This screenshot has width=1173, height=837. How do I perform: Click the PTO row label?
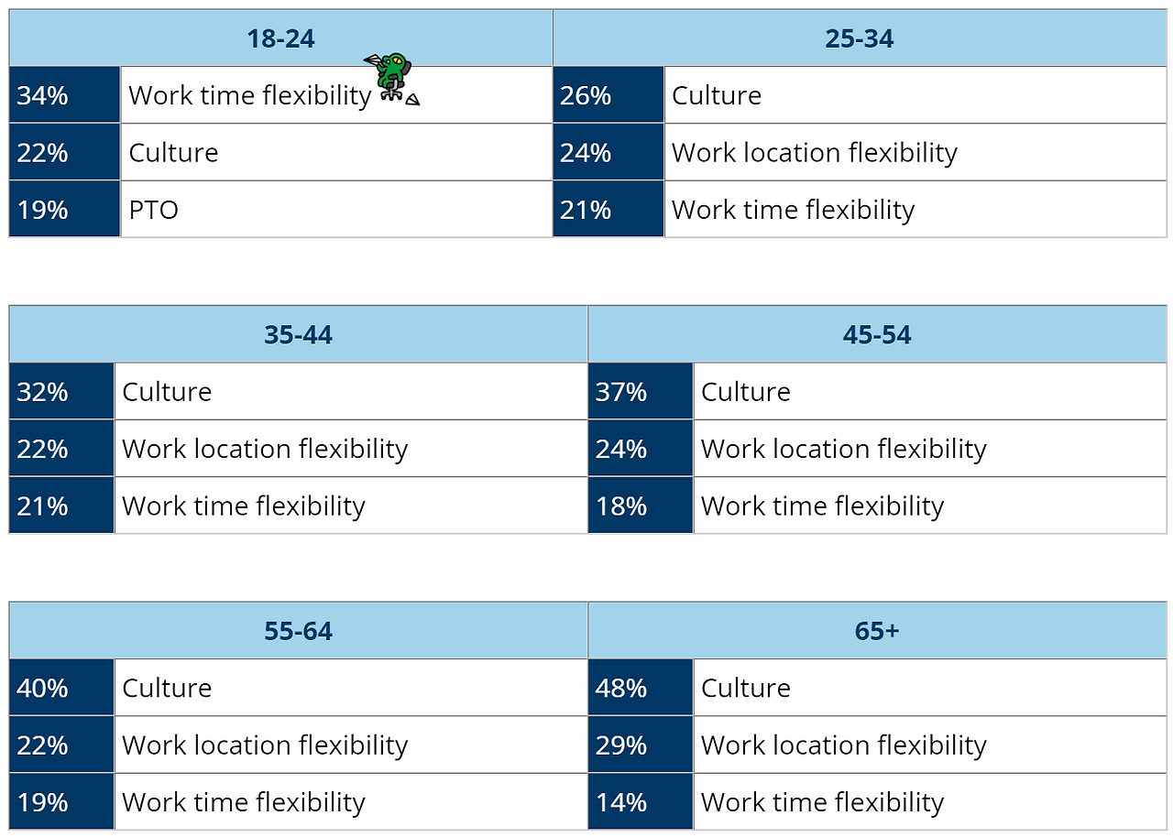(154, 210)
